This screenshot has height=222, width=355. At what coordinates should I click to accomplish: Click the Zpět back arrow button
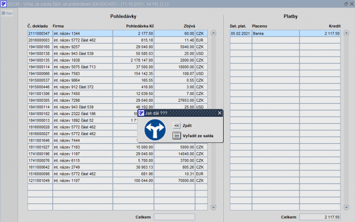pyautogui.click(x=177, y=126)
